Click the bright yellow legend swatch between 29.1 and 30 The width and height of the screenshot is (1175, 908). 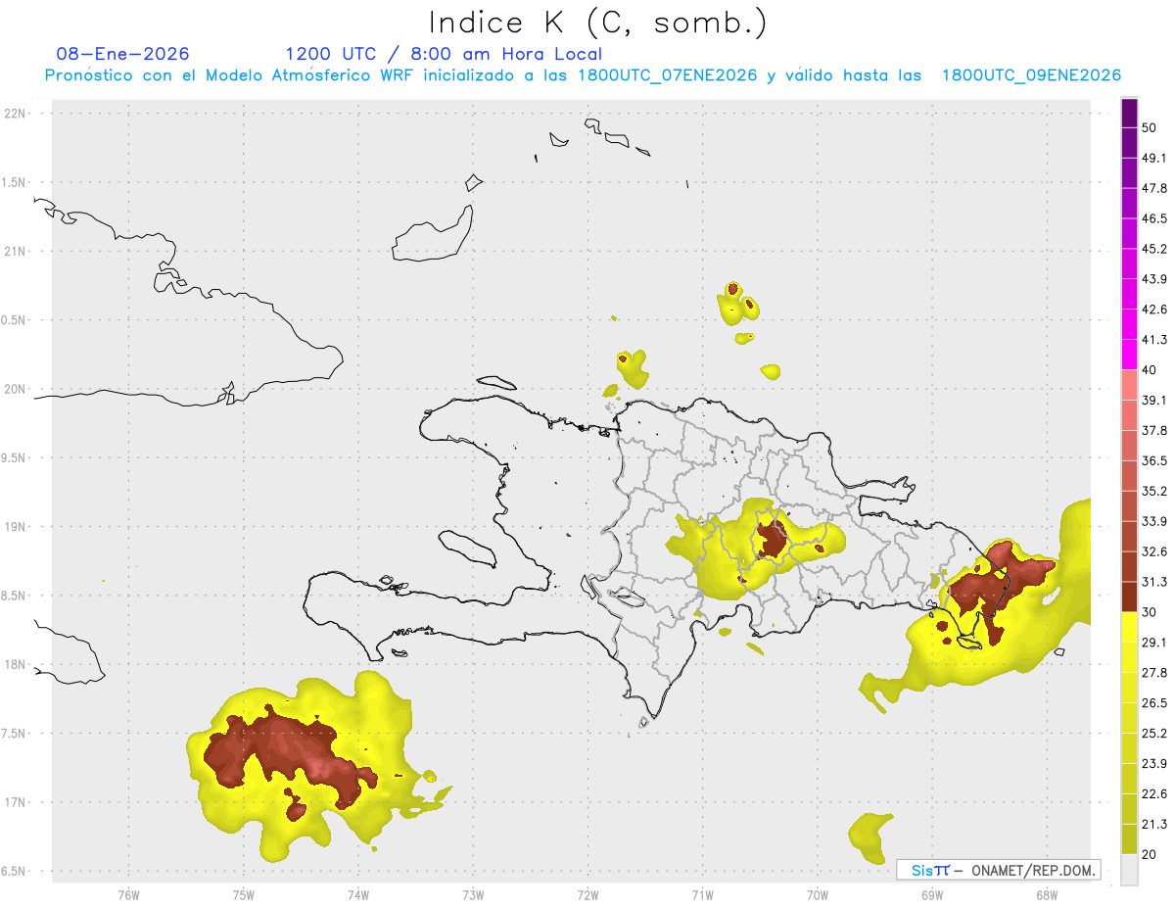click(1129, 627)
